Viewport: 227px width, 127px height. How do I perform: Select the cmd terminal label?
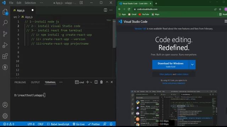pos(79,82)
